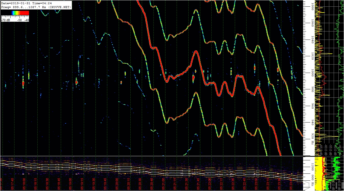The height and width of the screenshot is (191, 344).
Task: Click the 05:20:00 timestamp on the time axis
Action: point(117,184)
